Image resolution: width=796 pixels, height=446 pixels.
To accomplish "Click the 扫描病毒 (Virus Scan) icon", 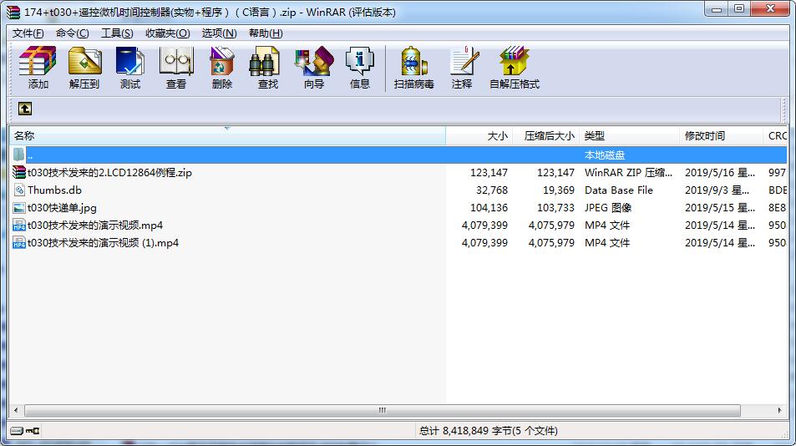I will pyautogui.click(x=413, y=61).
